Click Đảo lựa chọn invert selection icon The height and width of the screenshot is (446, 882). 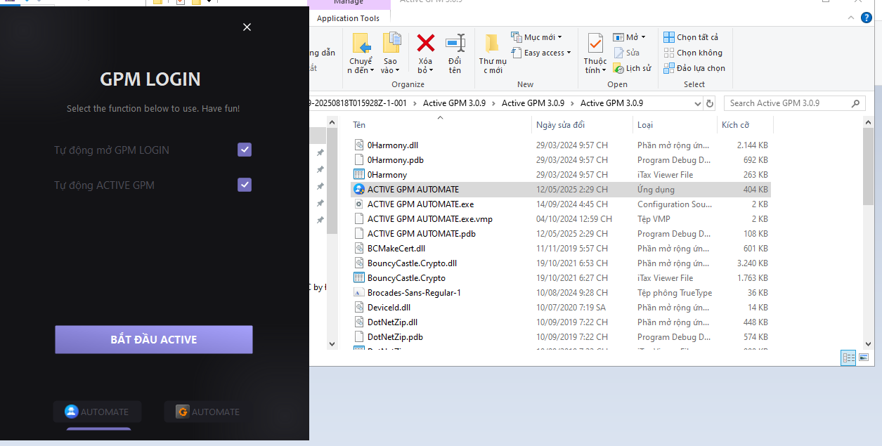click(669, 68)
